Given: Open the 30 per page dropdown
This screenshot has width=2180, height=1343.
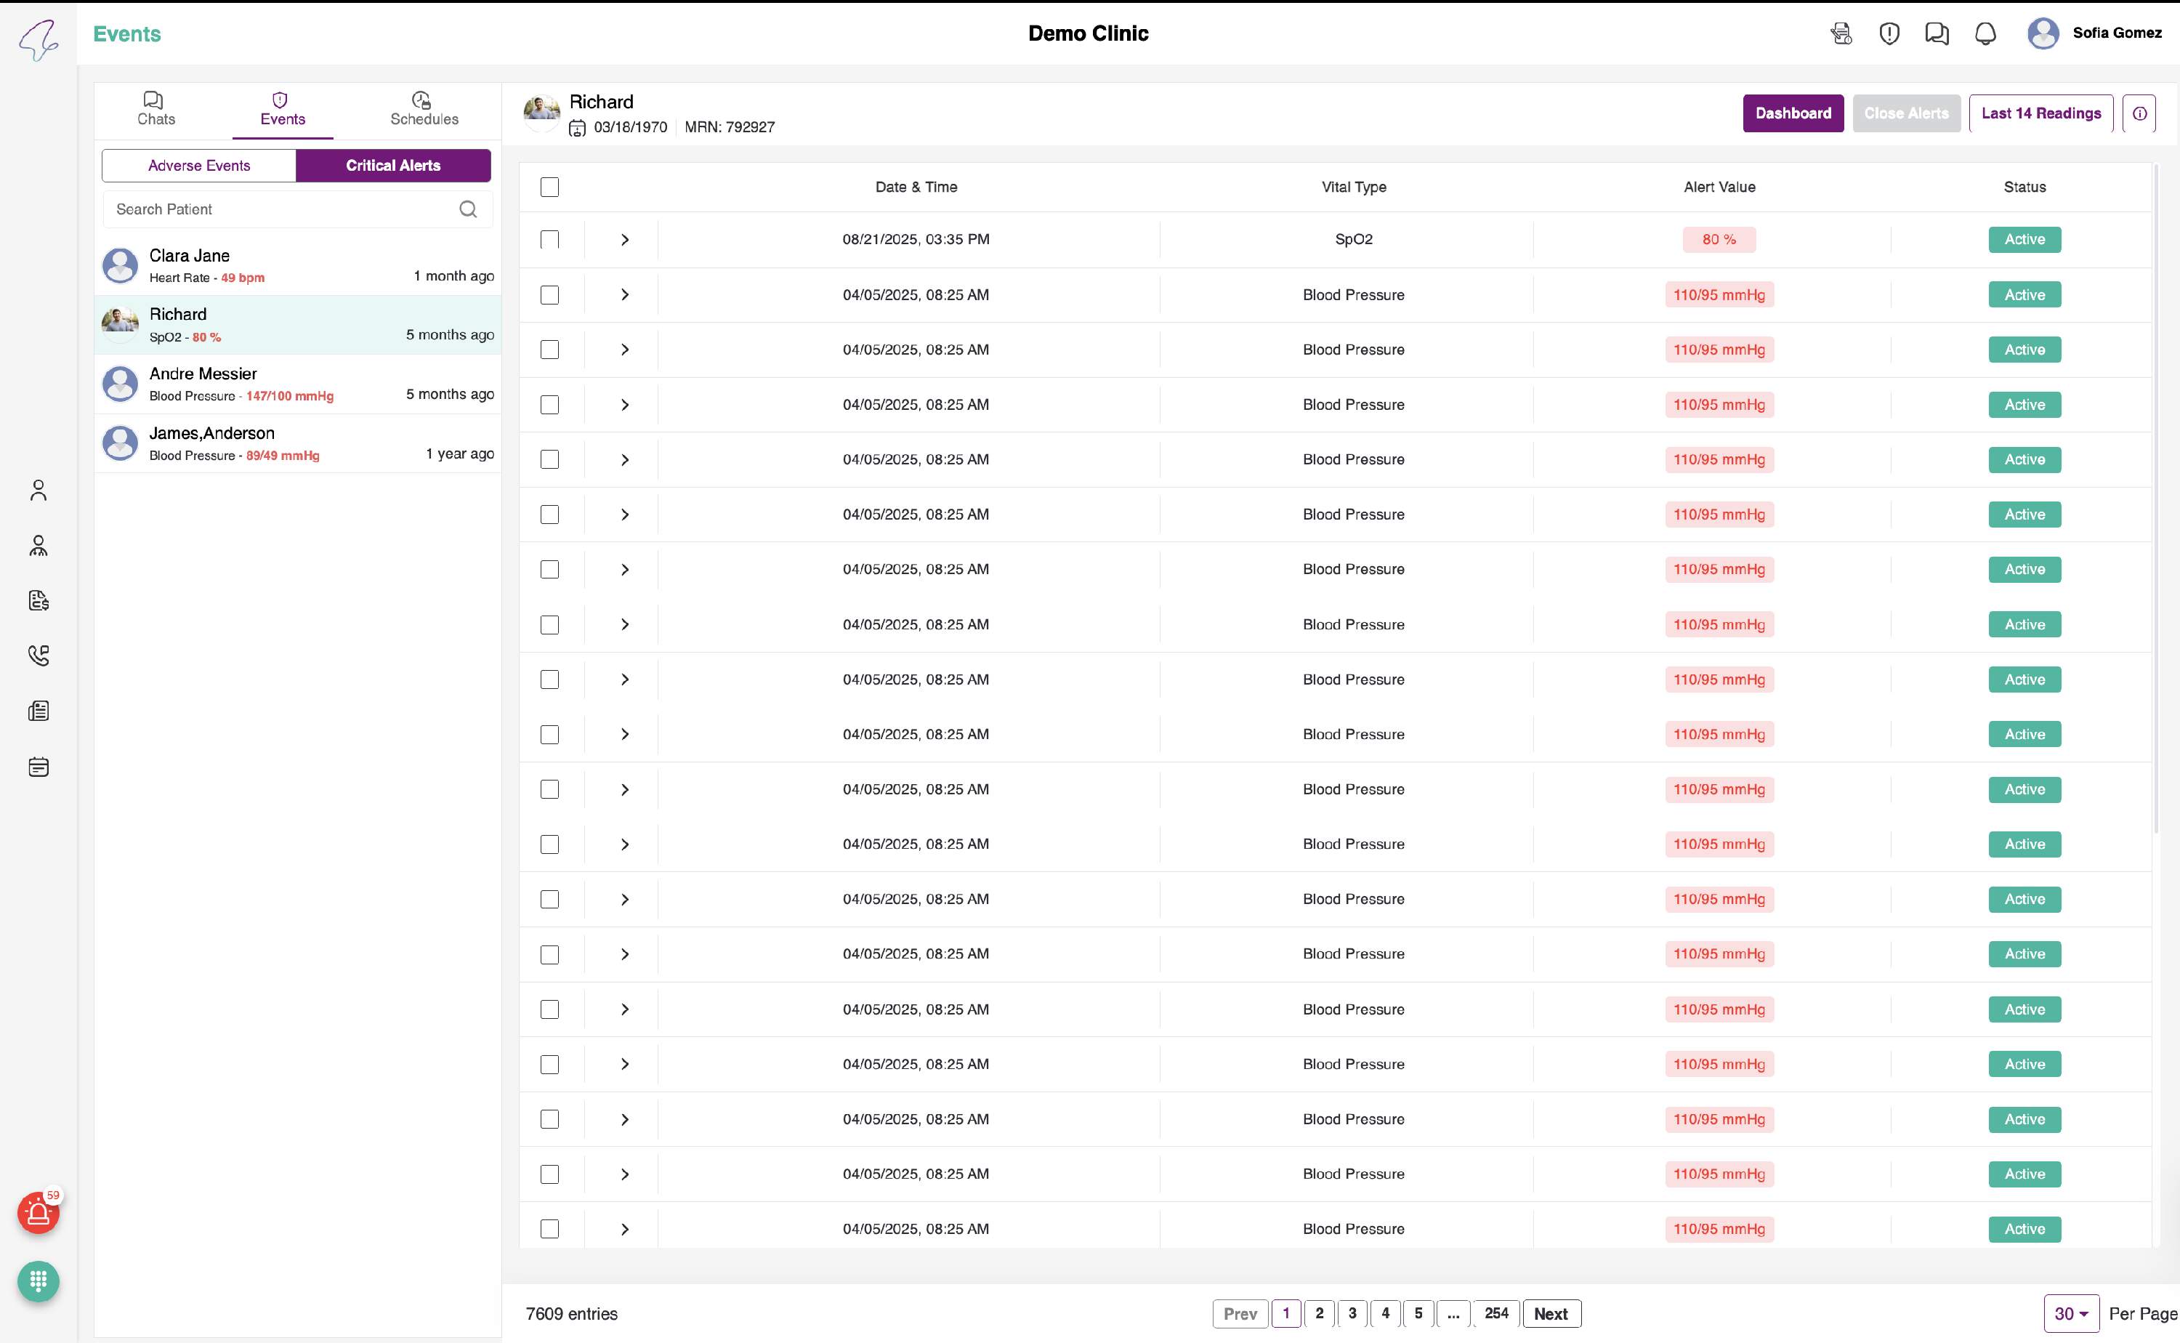Looking at the screenshot, I should point(2071,1312).
